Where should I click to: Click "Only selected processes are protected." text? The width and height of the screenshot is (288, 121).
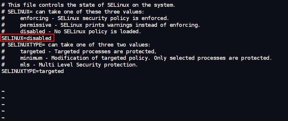pyautogui.click(x=213, y=58)
